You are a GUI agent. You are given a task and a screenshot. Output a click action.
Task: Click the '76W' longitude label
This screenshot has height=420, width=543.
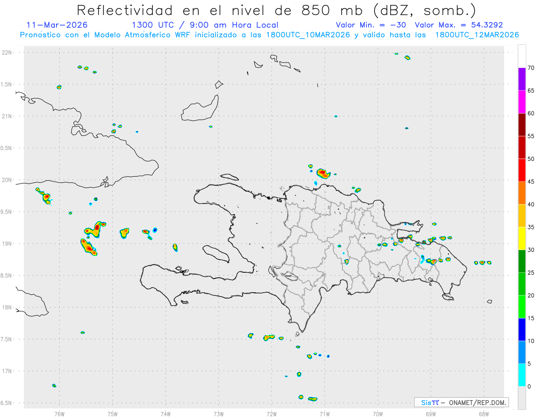59,414
